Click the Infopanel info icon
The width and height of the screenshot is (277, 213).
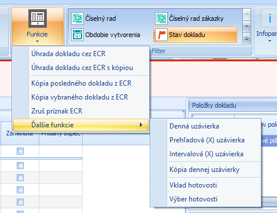(269, 19)
